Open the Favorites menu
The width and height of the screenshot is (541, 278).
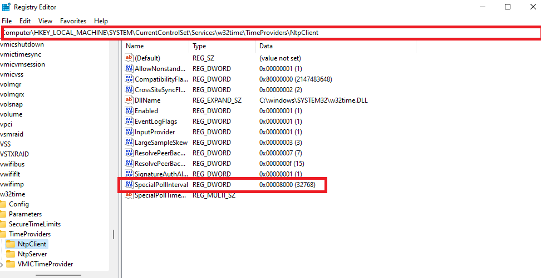(x=73, y=21)
